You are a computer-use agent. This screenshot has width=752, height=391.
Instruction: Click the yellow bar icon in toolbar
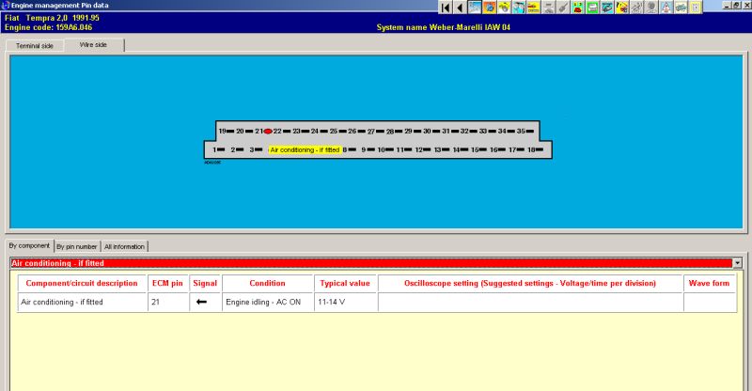[533, 8]
